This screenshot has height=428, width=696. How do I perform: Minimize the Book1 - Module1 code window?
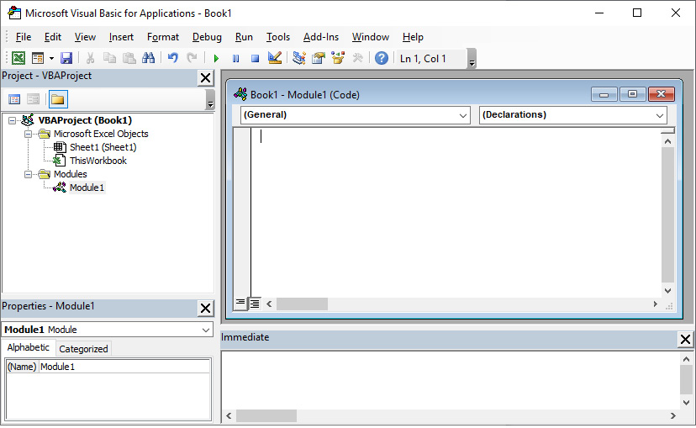[604, 94]
